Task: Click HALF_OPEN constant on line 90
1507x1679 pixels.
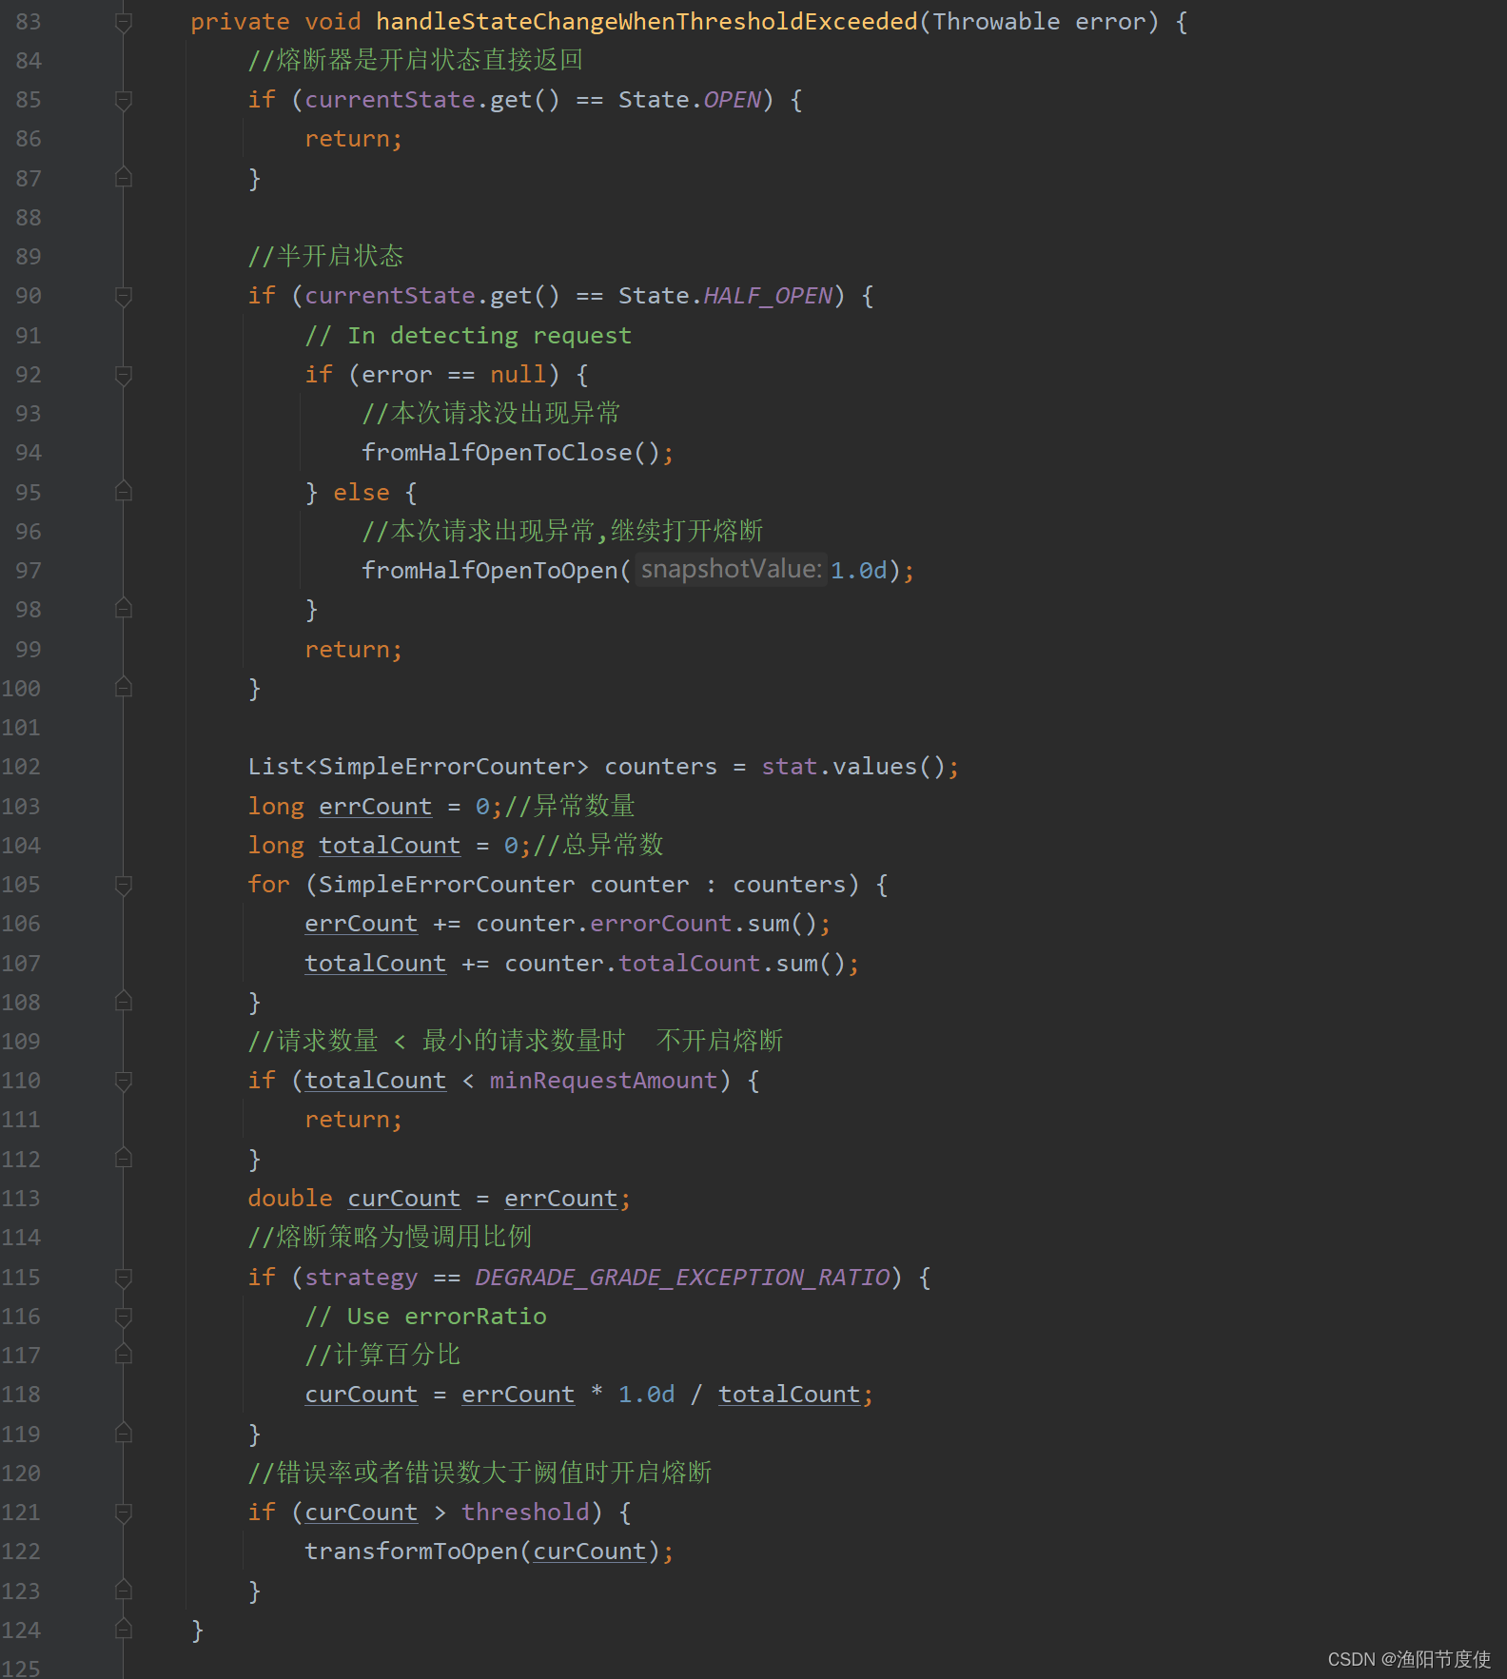Action: (x=768, y=296)
